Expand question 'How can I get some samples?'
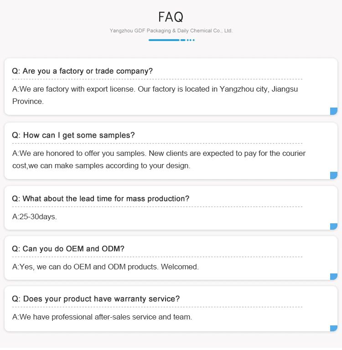 coord(73,135)
